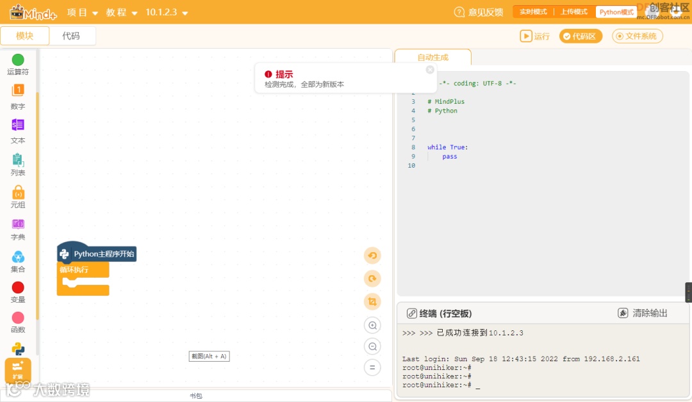
Task: Clear terminal output with 清除输出
Action: (x=643, y=313)
